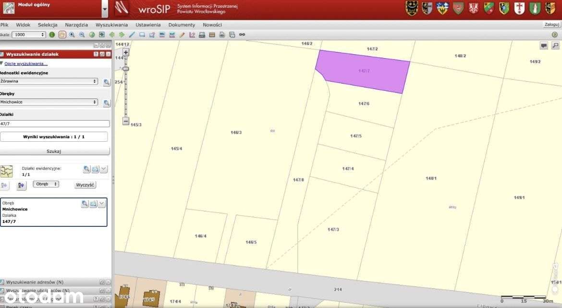562x308 pixels.
Task: Click the Działki parcel number input field
Action: tap(54, 123)
